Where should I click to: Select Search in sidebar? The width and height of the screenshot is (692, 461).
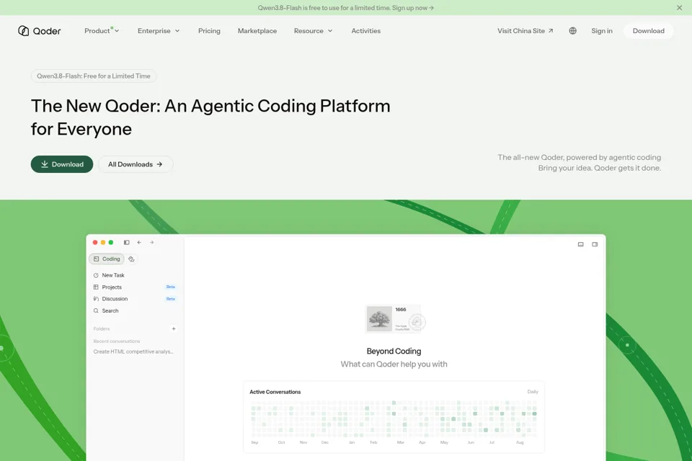110,310
